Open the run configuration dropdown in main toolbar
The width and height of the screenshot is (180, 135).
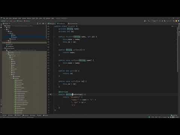tap(155, 21)
